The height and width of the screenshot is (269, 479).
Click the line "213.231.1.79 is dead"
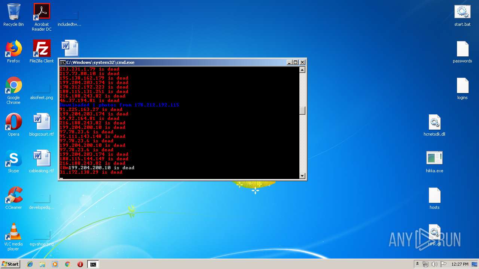pyautogui.click(x=89, y=69)
